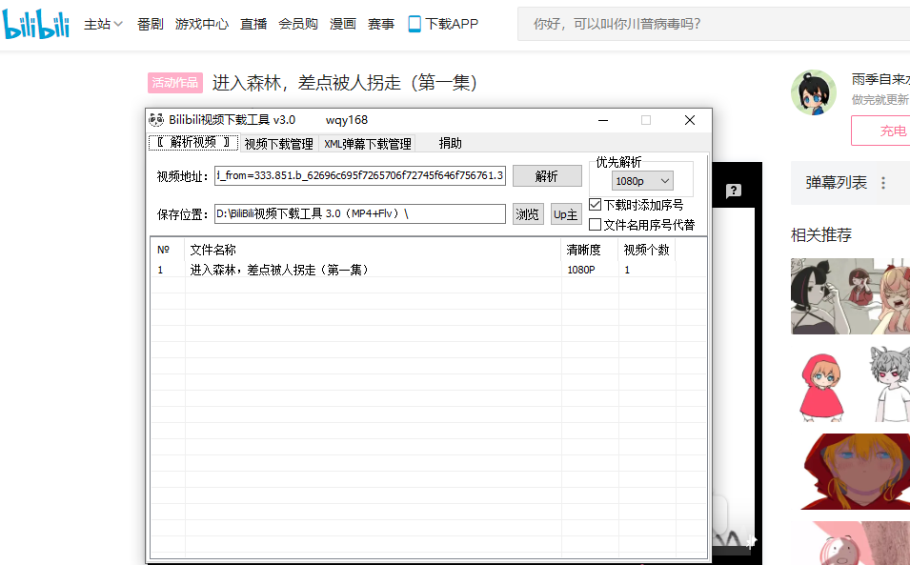Click the 活动作品 tag
Image resolution: width=910 pixels, height=565 pixels.
175,83
